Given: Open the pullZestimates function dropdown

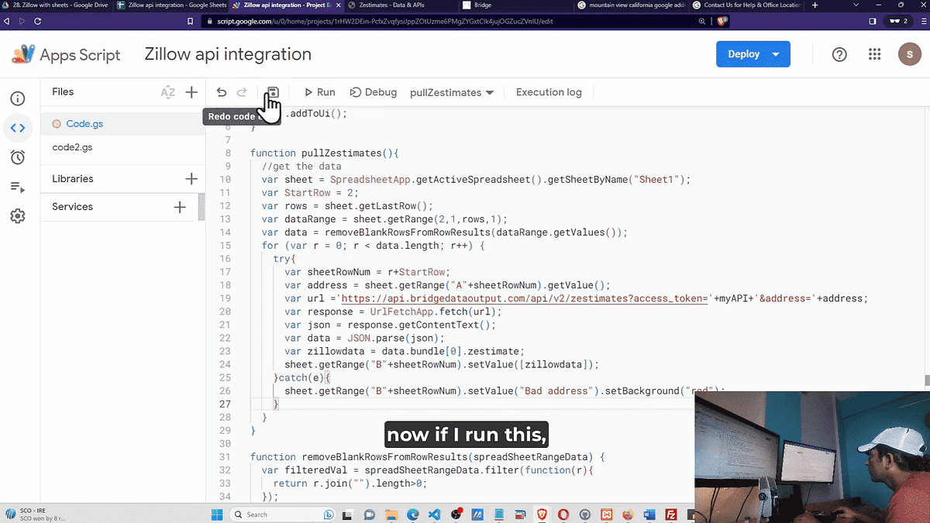Looking at the screenshot, I should pos(452,92).
